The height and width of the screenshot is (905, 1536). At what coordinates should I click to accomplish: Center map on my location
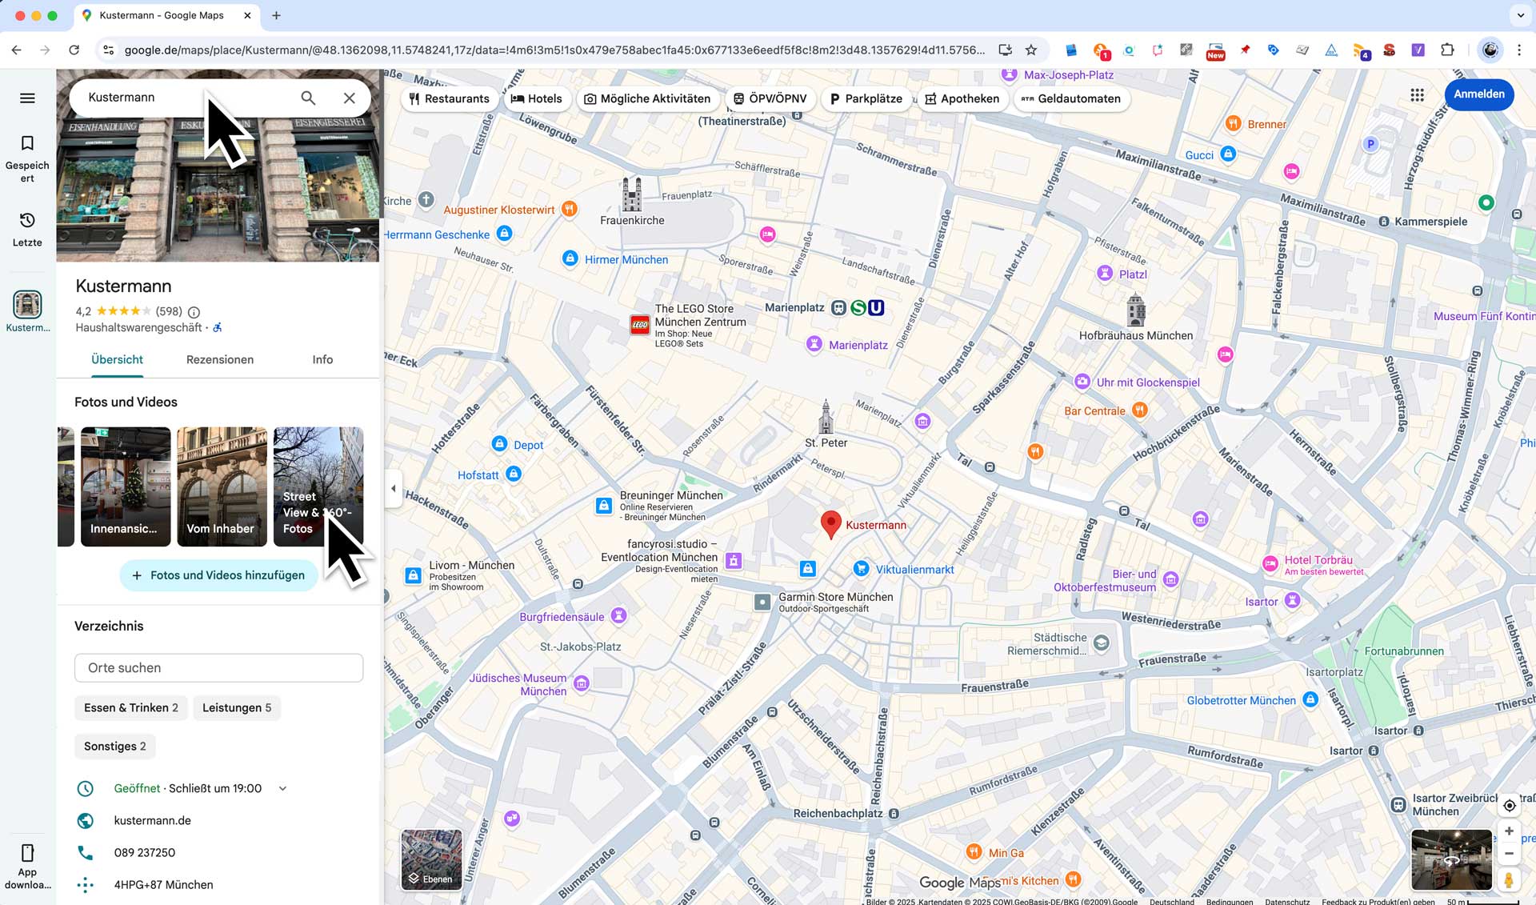[1509, 806]
